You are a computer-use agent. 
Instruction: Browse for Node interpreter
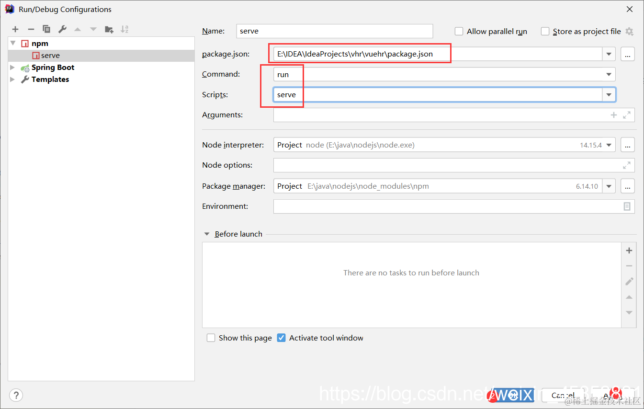(x=628, y=145)
